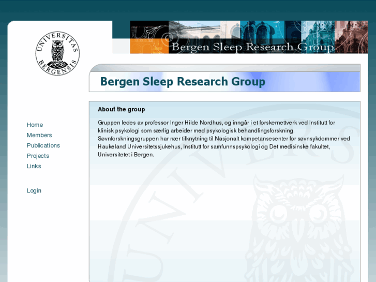Open the Publications link in sidebar

(x=43, y=145)
